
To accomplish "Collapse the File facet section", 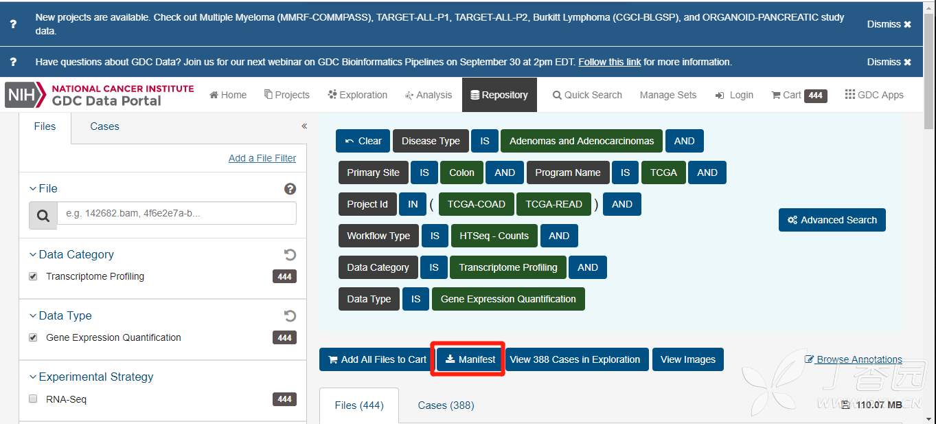I will point(43,188).
